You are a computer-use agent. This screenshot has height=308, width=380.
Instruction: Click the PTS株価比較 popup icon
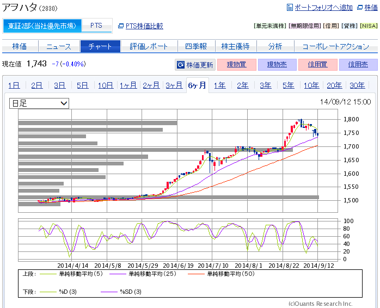(x=120, y=26)
